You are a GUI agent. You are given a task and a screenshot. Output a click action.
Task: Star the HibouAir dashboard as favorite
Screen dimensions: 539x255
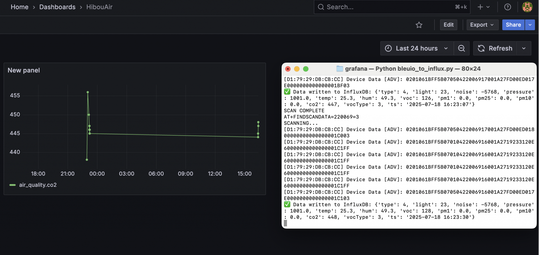point(419,25)
